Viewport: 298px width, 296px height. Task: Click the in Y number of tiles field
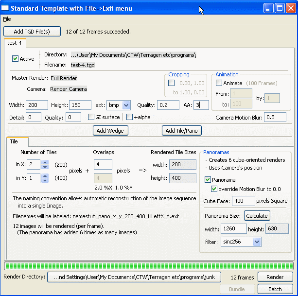[x=34, y=178]
